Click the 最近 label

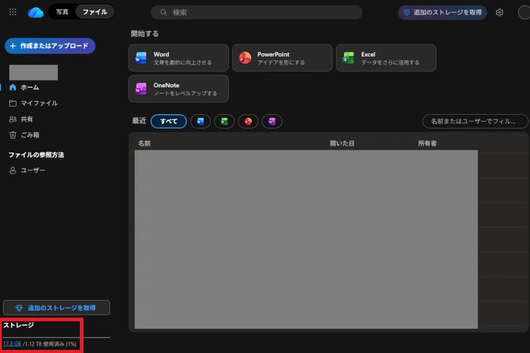tap(139, 121)
